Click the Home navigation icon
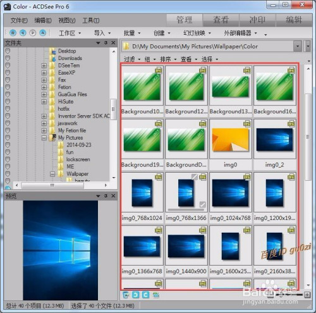The height and width of the screenshot is (313, 316). pos(13,33)
